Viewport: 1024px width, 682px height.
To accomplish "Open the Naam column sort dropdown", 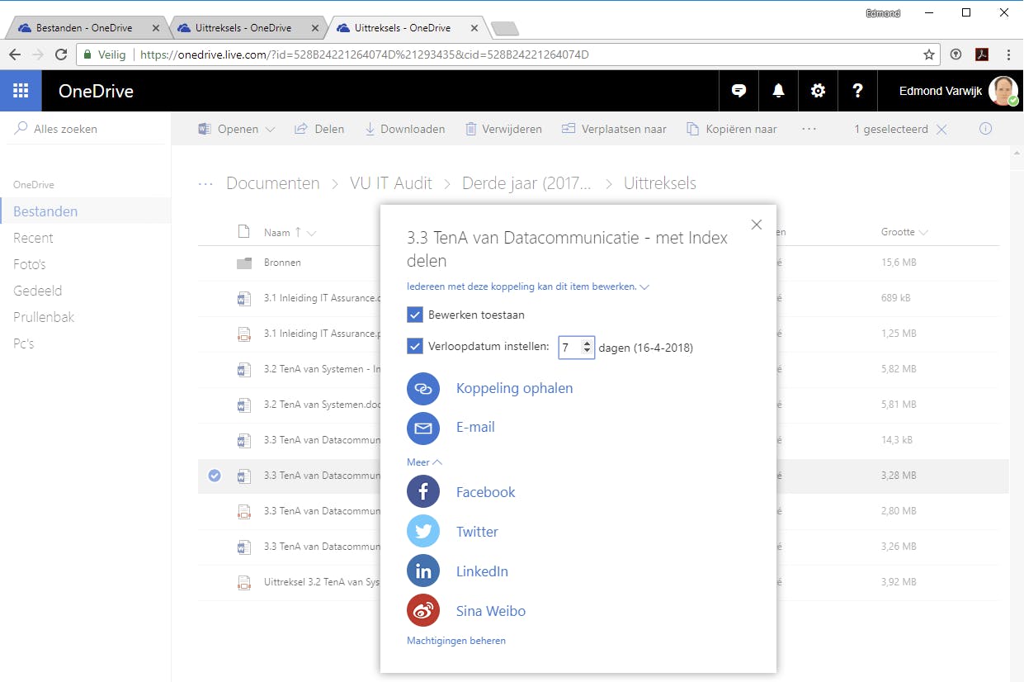I will pyautogui.click(x=311, y=233).
